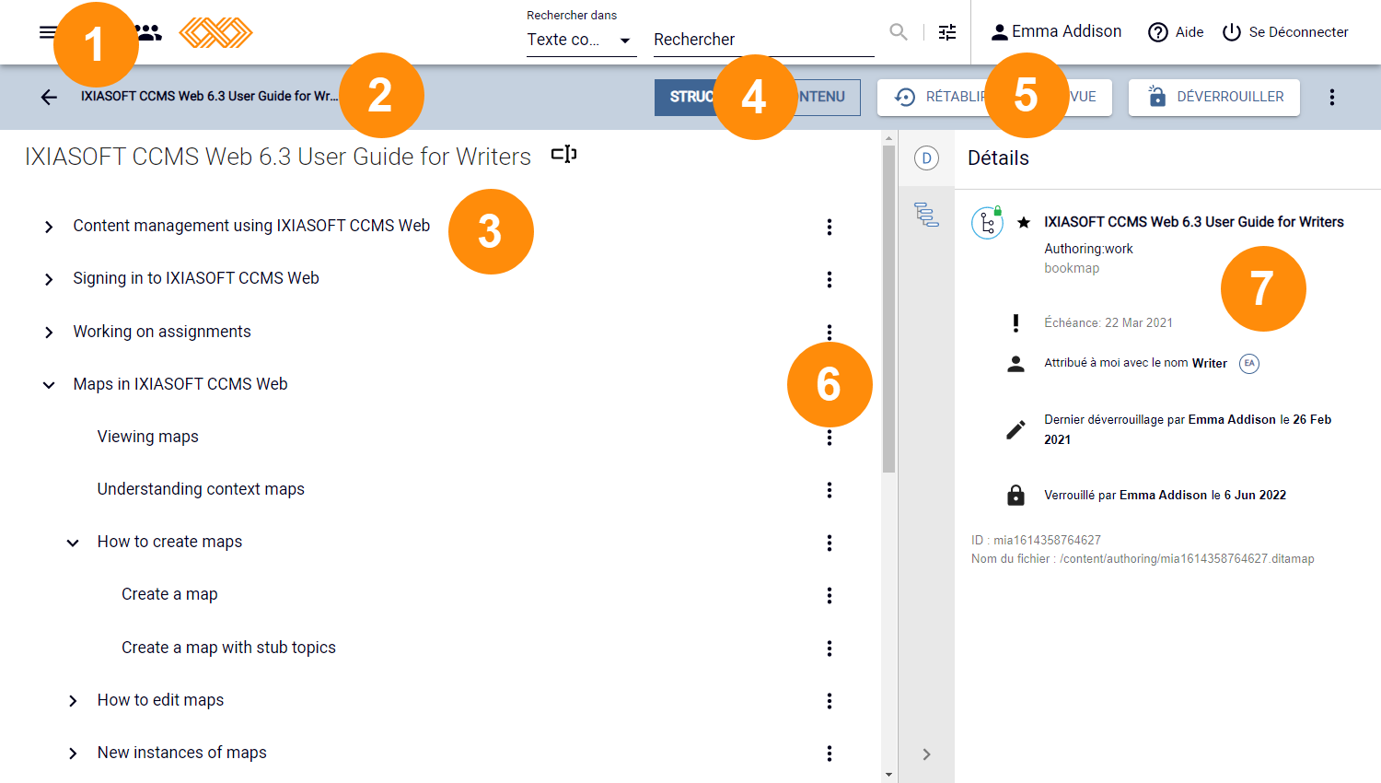Collapse How to create maps
This screenshot has height=783, width=1381.
[73, 543]
